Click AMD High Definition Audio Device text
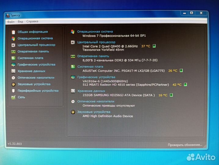This screenshot has width=219, height=165. click(x=108, y=116)
